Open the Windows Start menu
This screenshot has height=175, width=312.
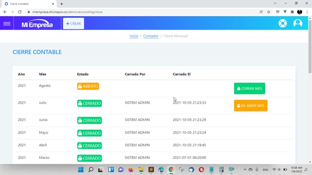click(81, 170)
